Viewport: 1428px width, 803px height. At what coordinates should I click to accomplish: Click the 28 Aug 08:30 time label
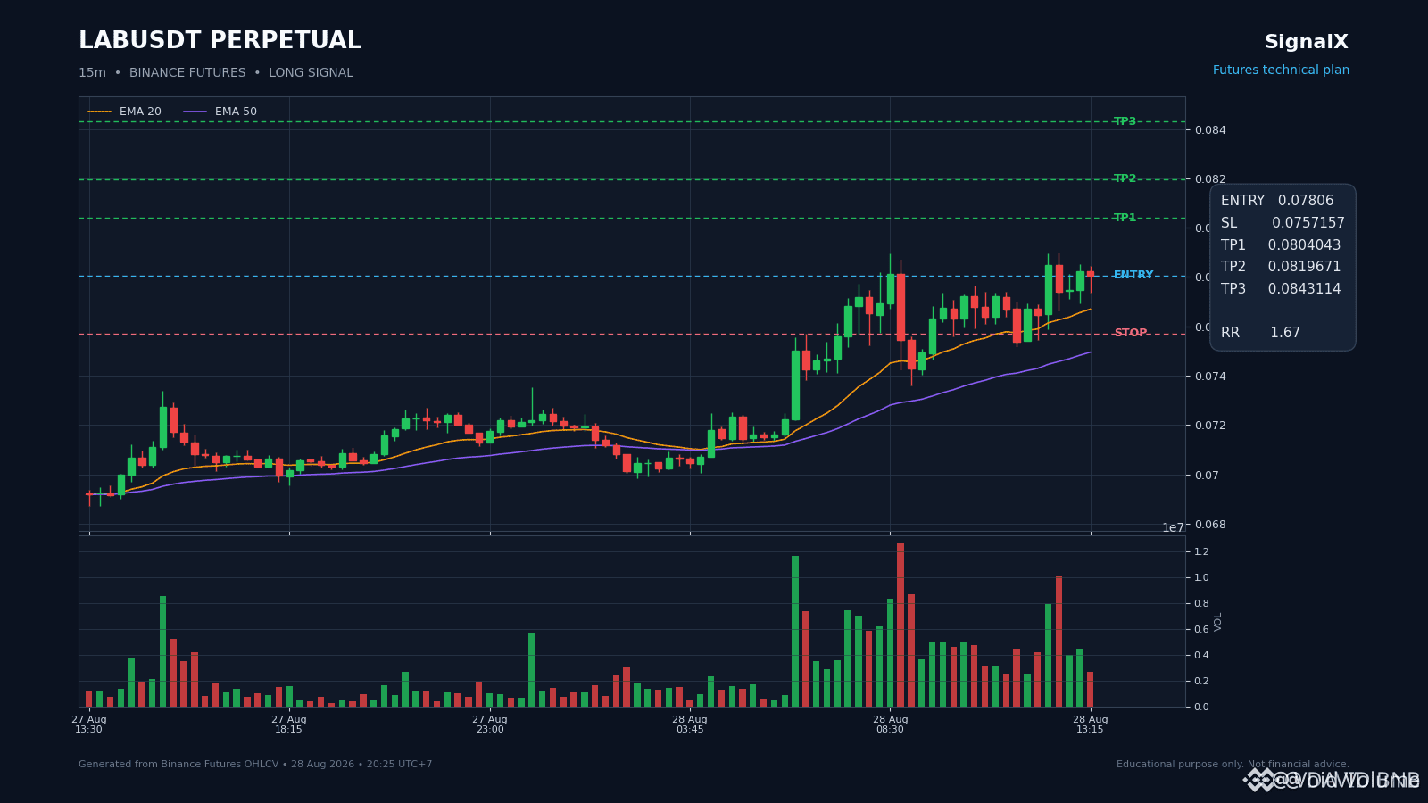click(x=890, y=724)
